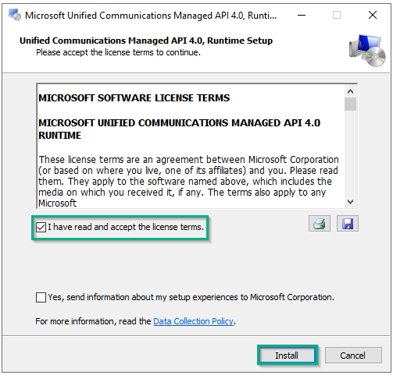This screenshot has width=393, height=375.
Task: Click the computer and CD setup graphic
Action: 367,51
